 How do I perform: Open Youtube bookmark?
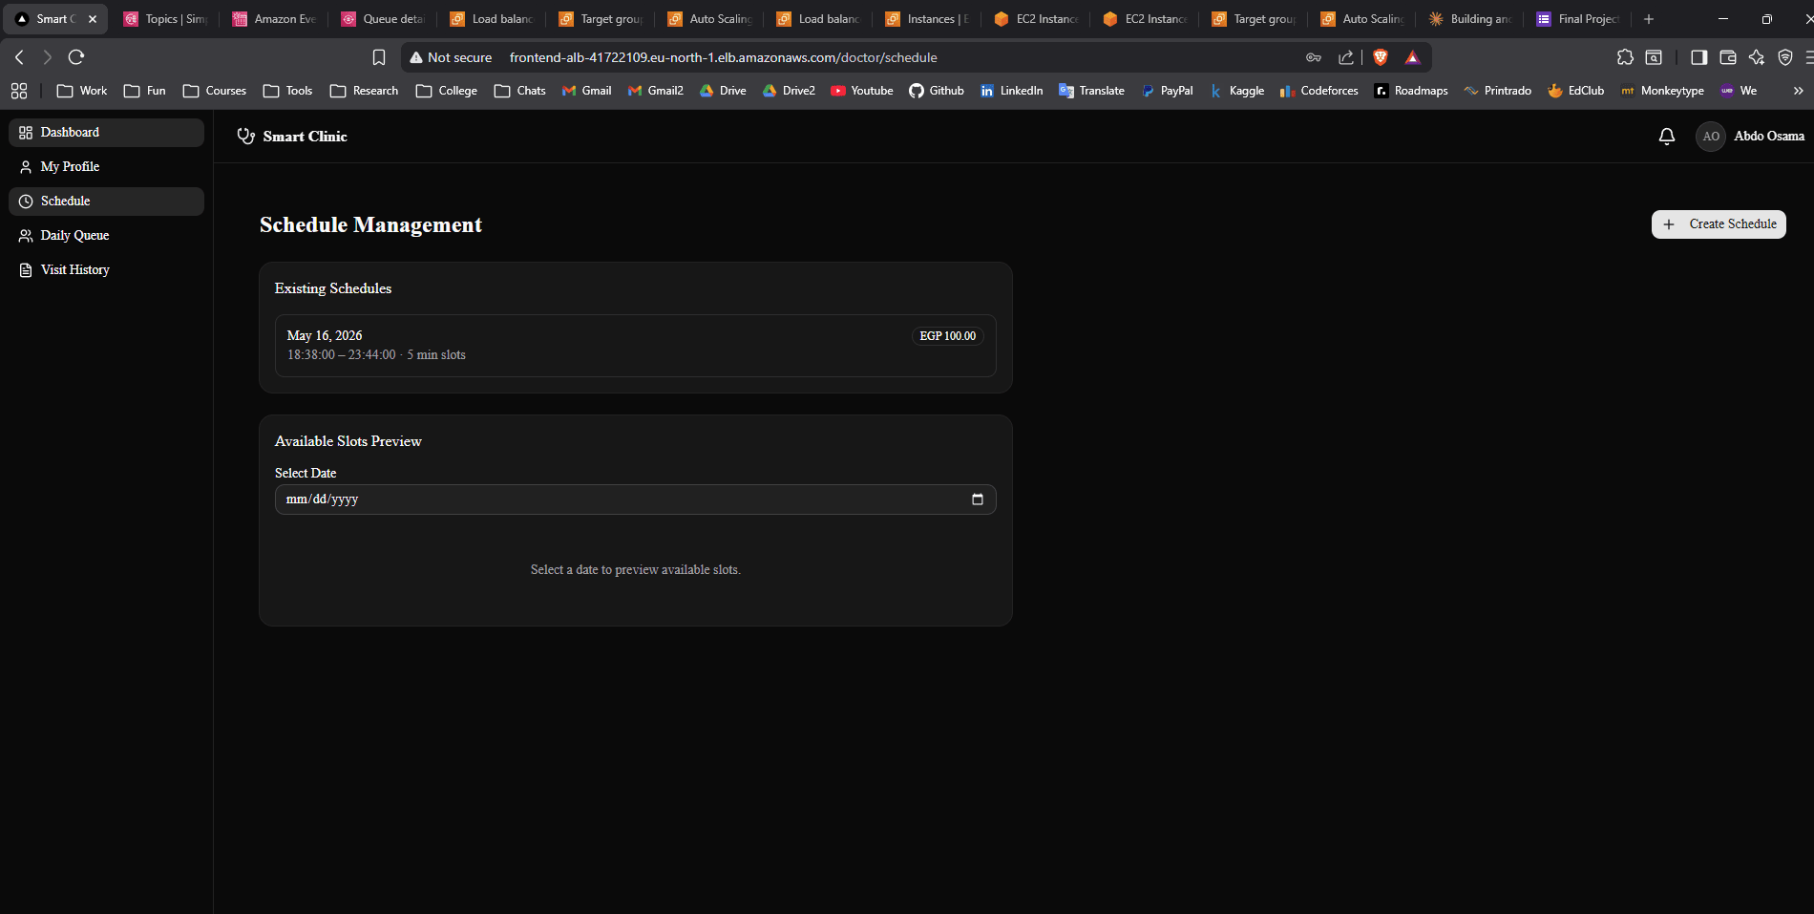[862, 91]
